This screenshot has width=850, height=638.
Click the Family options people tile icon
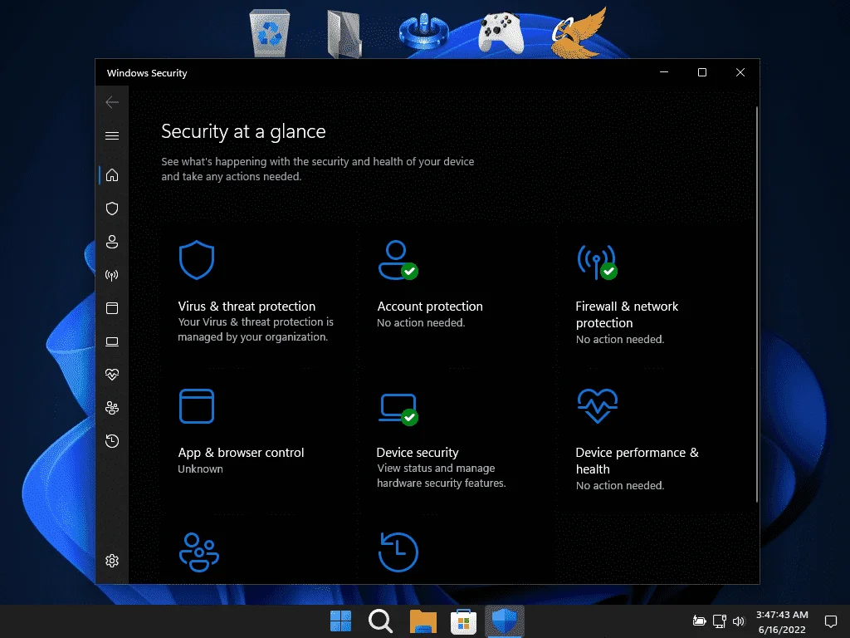(x=199, y=552)
